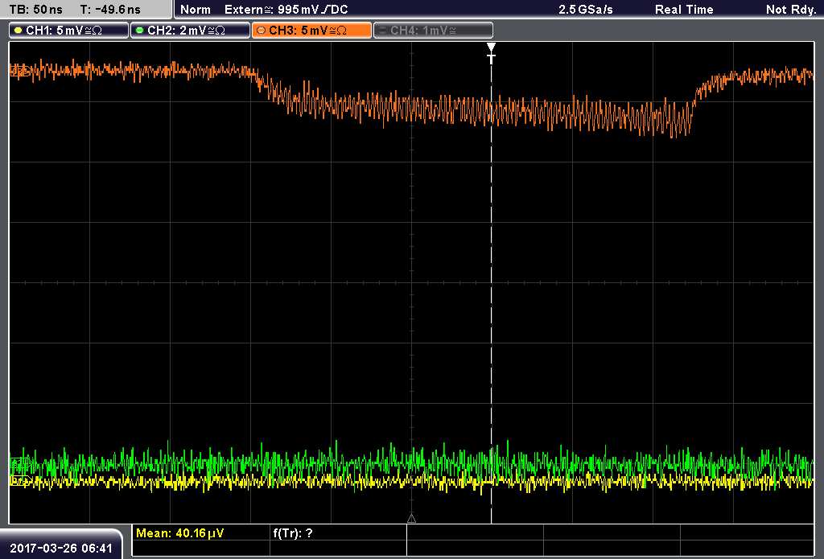Click the TB: 50 ns timebase readout
Image resolution: width=824 pixels, height=559 pixels.
coord(35,10)
